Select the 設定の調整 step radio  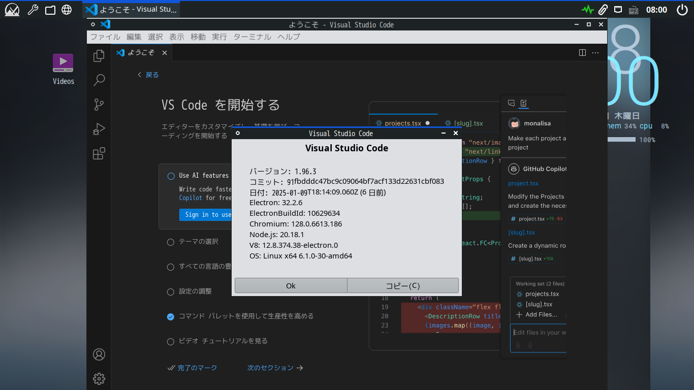click(x=171, y=291)
